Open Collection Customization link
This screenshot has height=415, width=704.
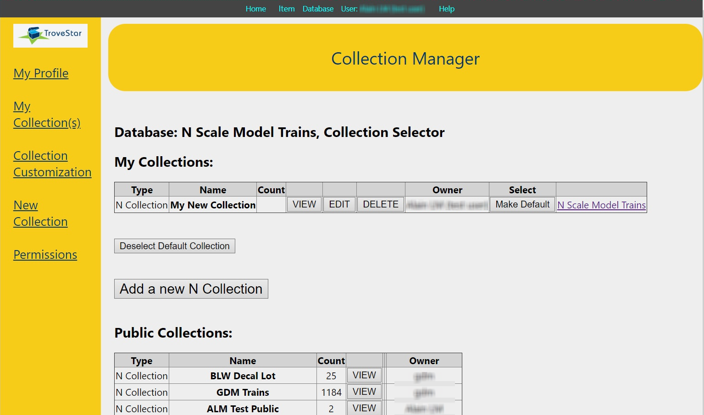point(52,164)
